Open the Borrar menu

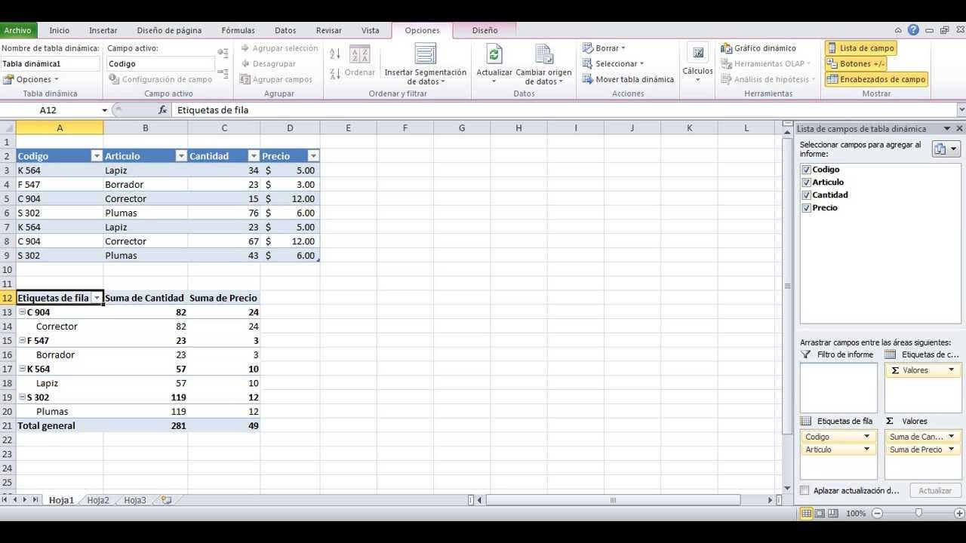pyautogui.click(x=604, y=48)
